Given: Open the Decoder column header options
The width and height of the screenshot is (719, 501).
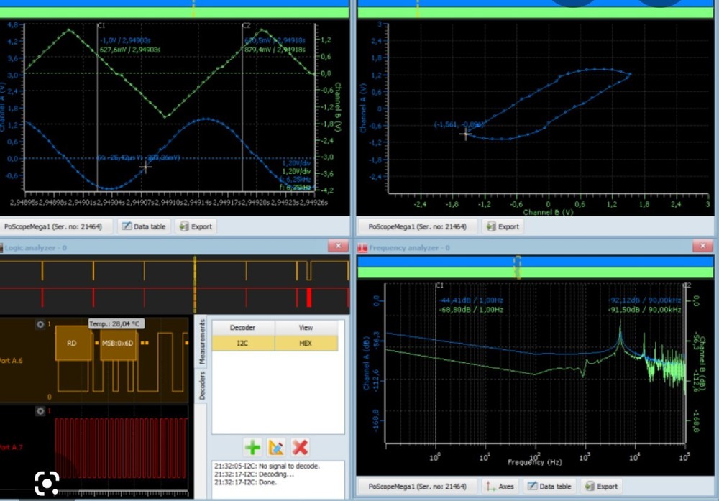Looking at the screenshot, I should [242, 327].
